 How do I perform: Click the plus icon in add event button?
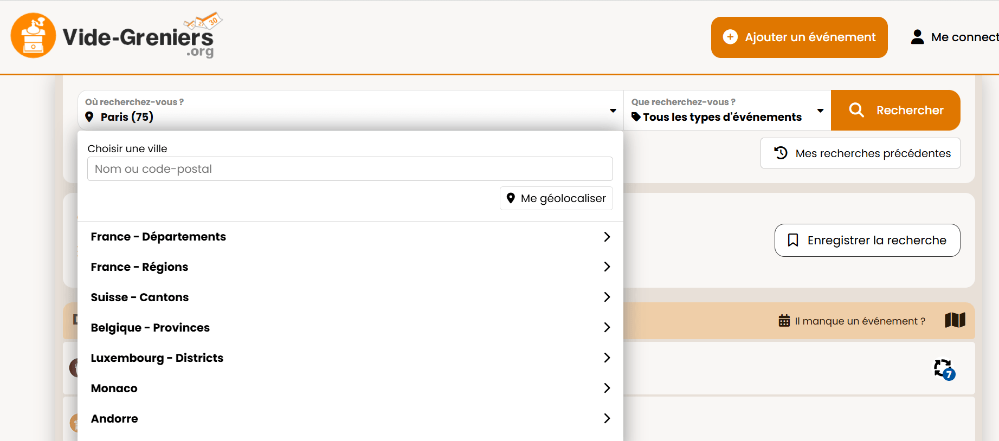click(x=730, y=37)
